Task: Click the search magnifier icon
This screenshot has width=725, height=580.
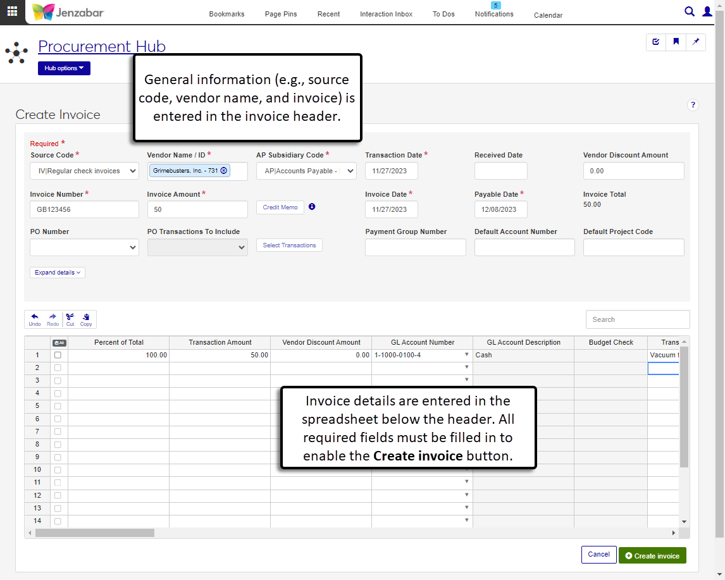Action: click(690, 11)
